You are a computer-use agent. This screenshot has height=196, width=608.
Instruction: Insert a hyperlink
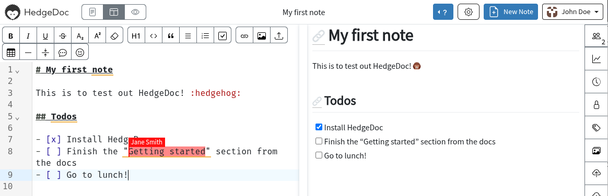[244, 36]
